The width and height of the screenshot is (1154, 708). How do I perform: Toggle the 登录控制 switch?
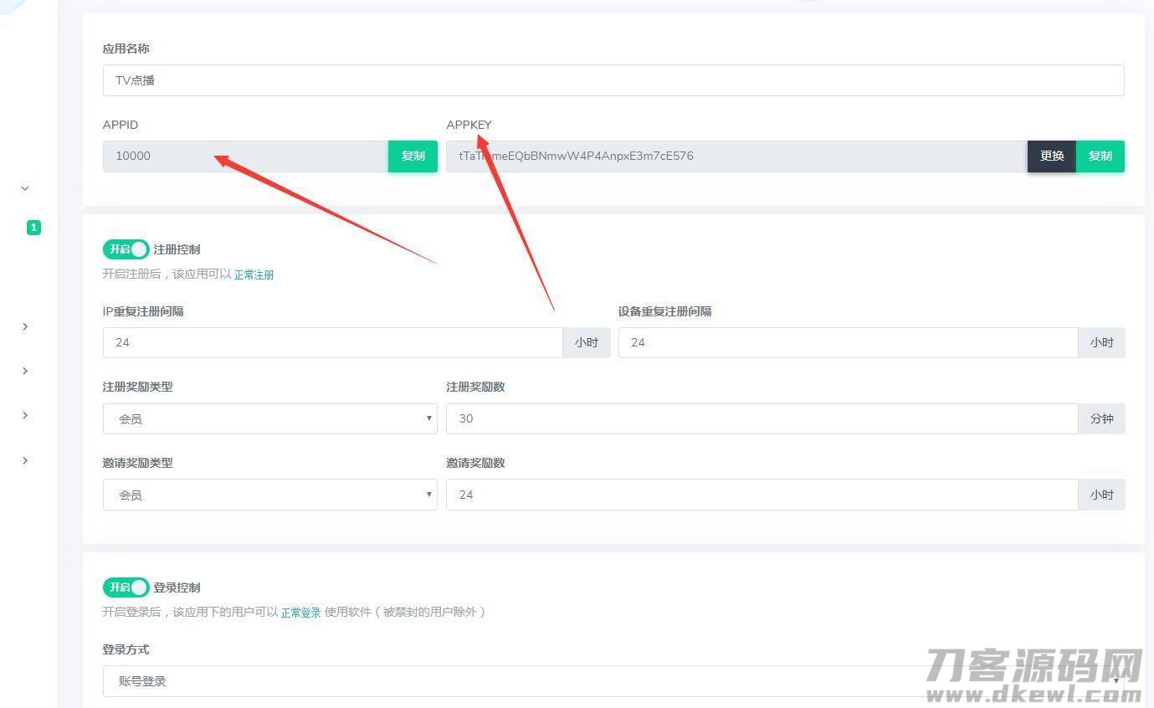coord(126,587)
